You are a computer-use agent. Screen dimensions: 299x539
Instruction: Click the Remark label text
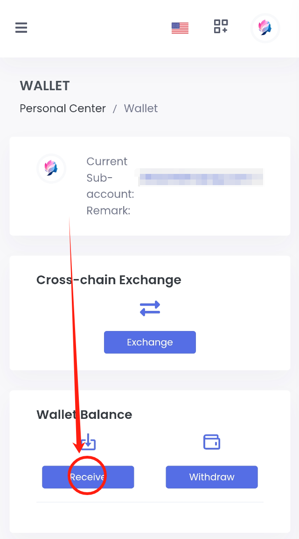[108, 211]
